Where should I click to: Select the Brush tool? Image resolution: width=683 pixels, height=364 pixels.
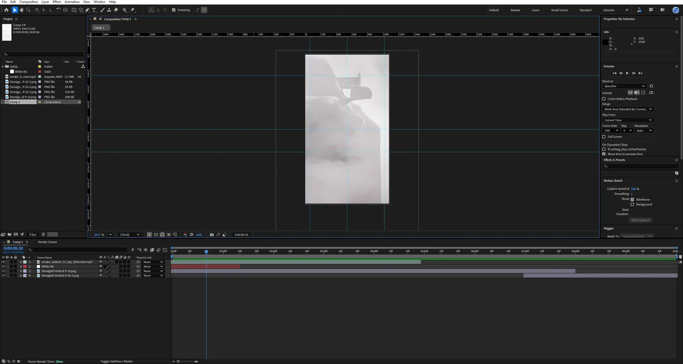[x=102, y=10]
